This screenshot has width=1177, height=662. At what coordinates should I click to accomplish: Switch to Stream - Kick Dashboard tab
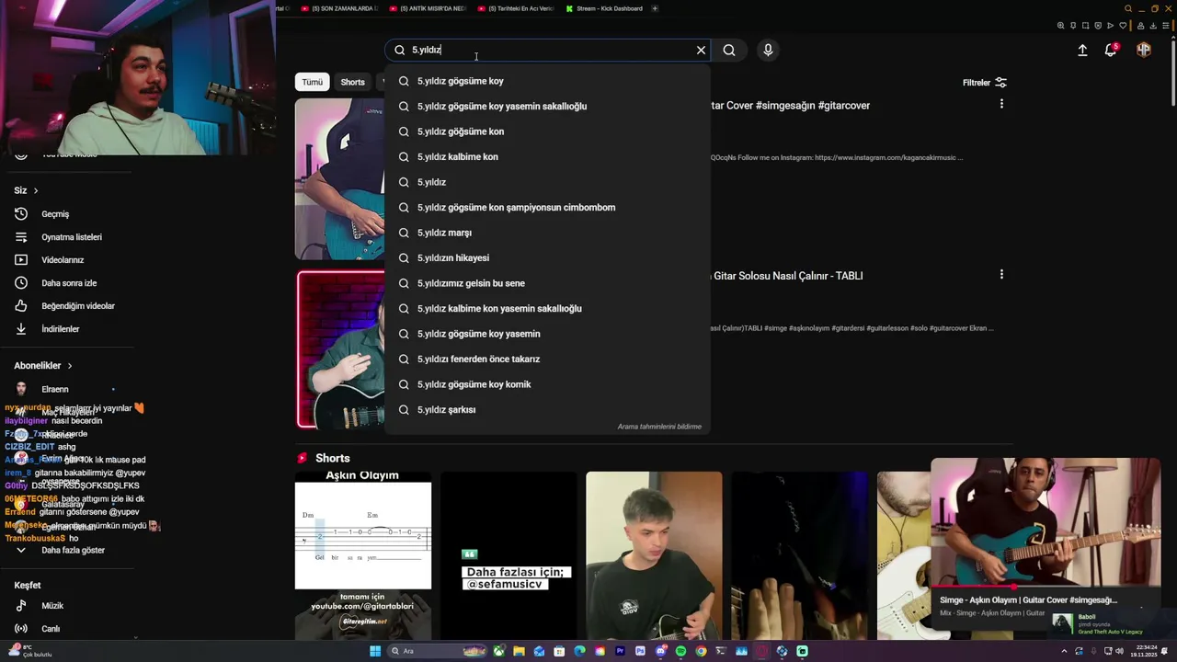click(604, 8)
